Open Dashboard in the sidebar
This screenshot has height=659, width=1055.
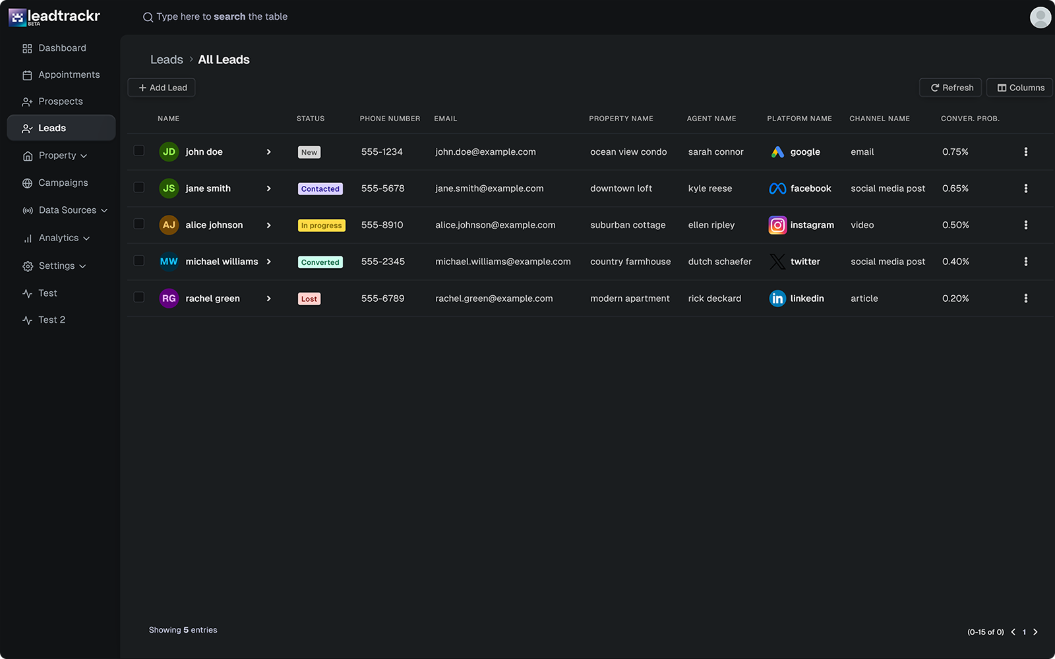tap(61, 48)
